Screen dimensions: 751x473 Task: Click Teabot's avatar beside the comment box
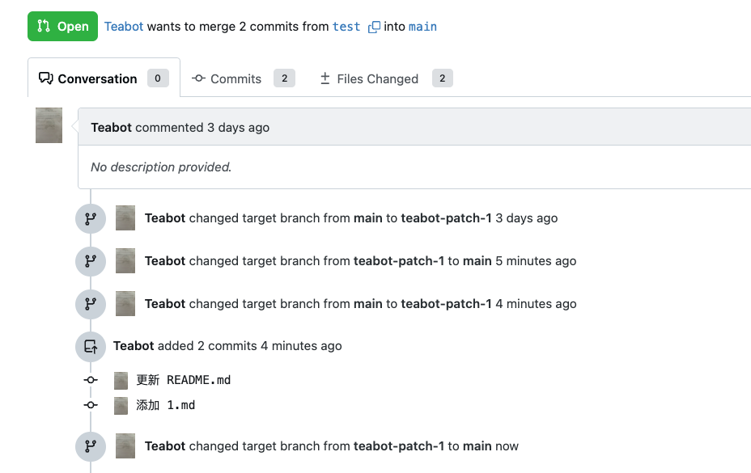tap(49, 125)
